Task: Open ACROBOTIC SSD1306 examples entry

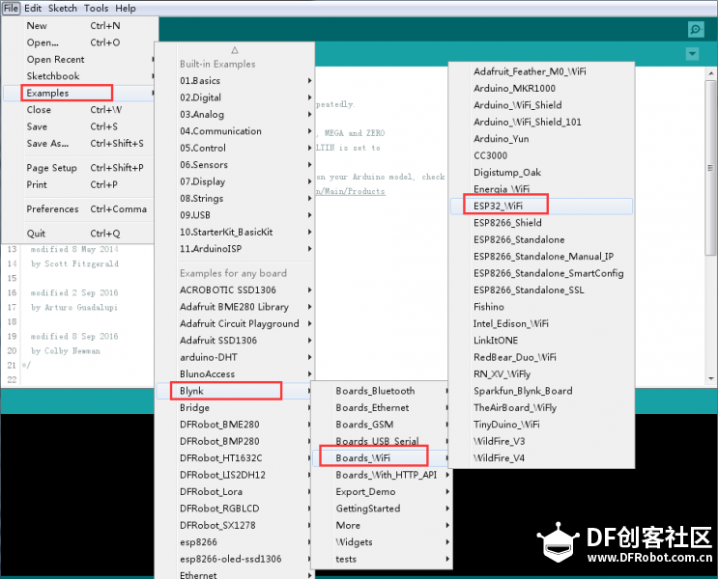Action: click(235, 289)
